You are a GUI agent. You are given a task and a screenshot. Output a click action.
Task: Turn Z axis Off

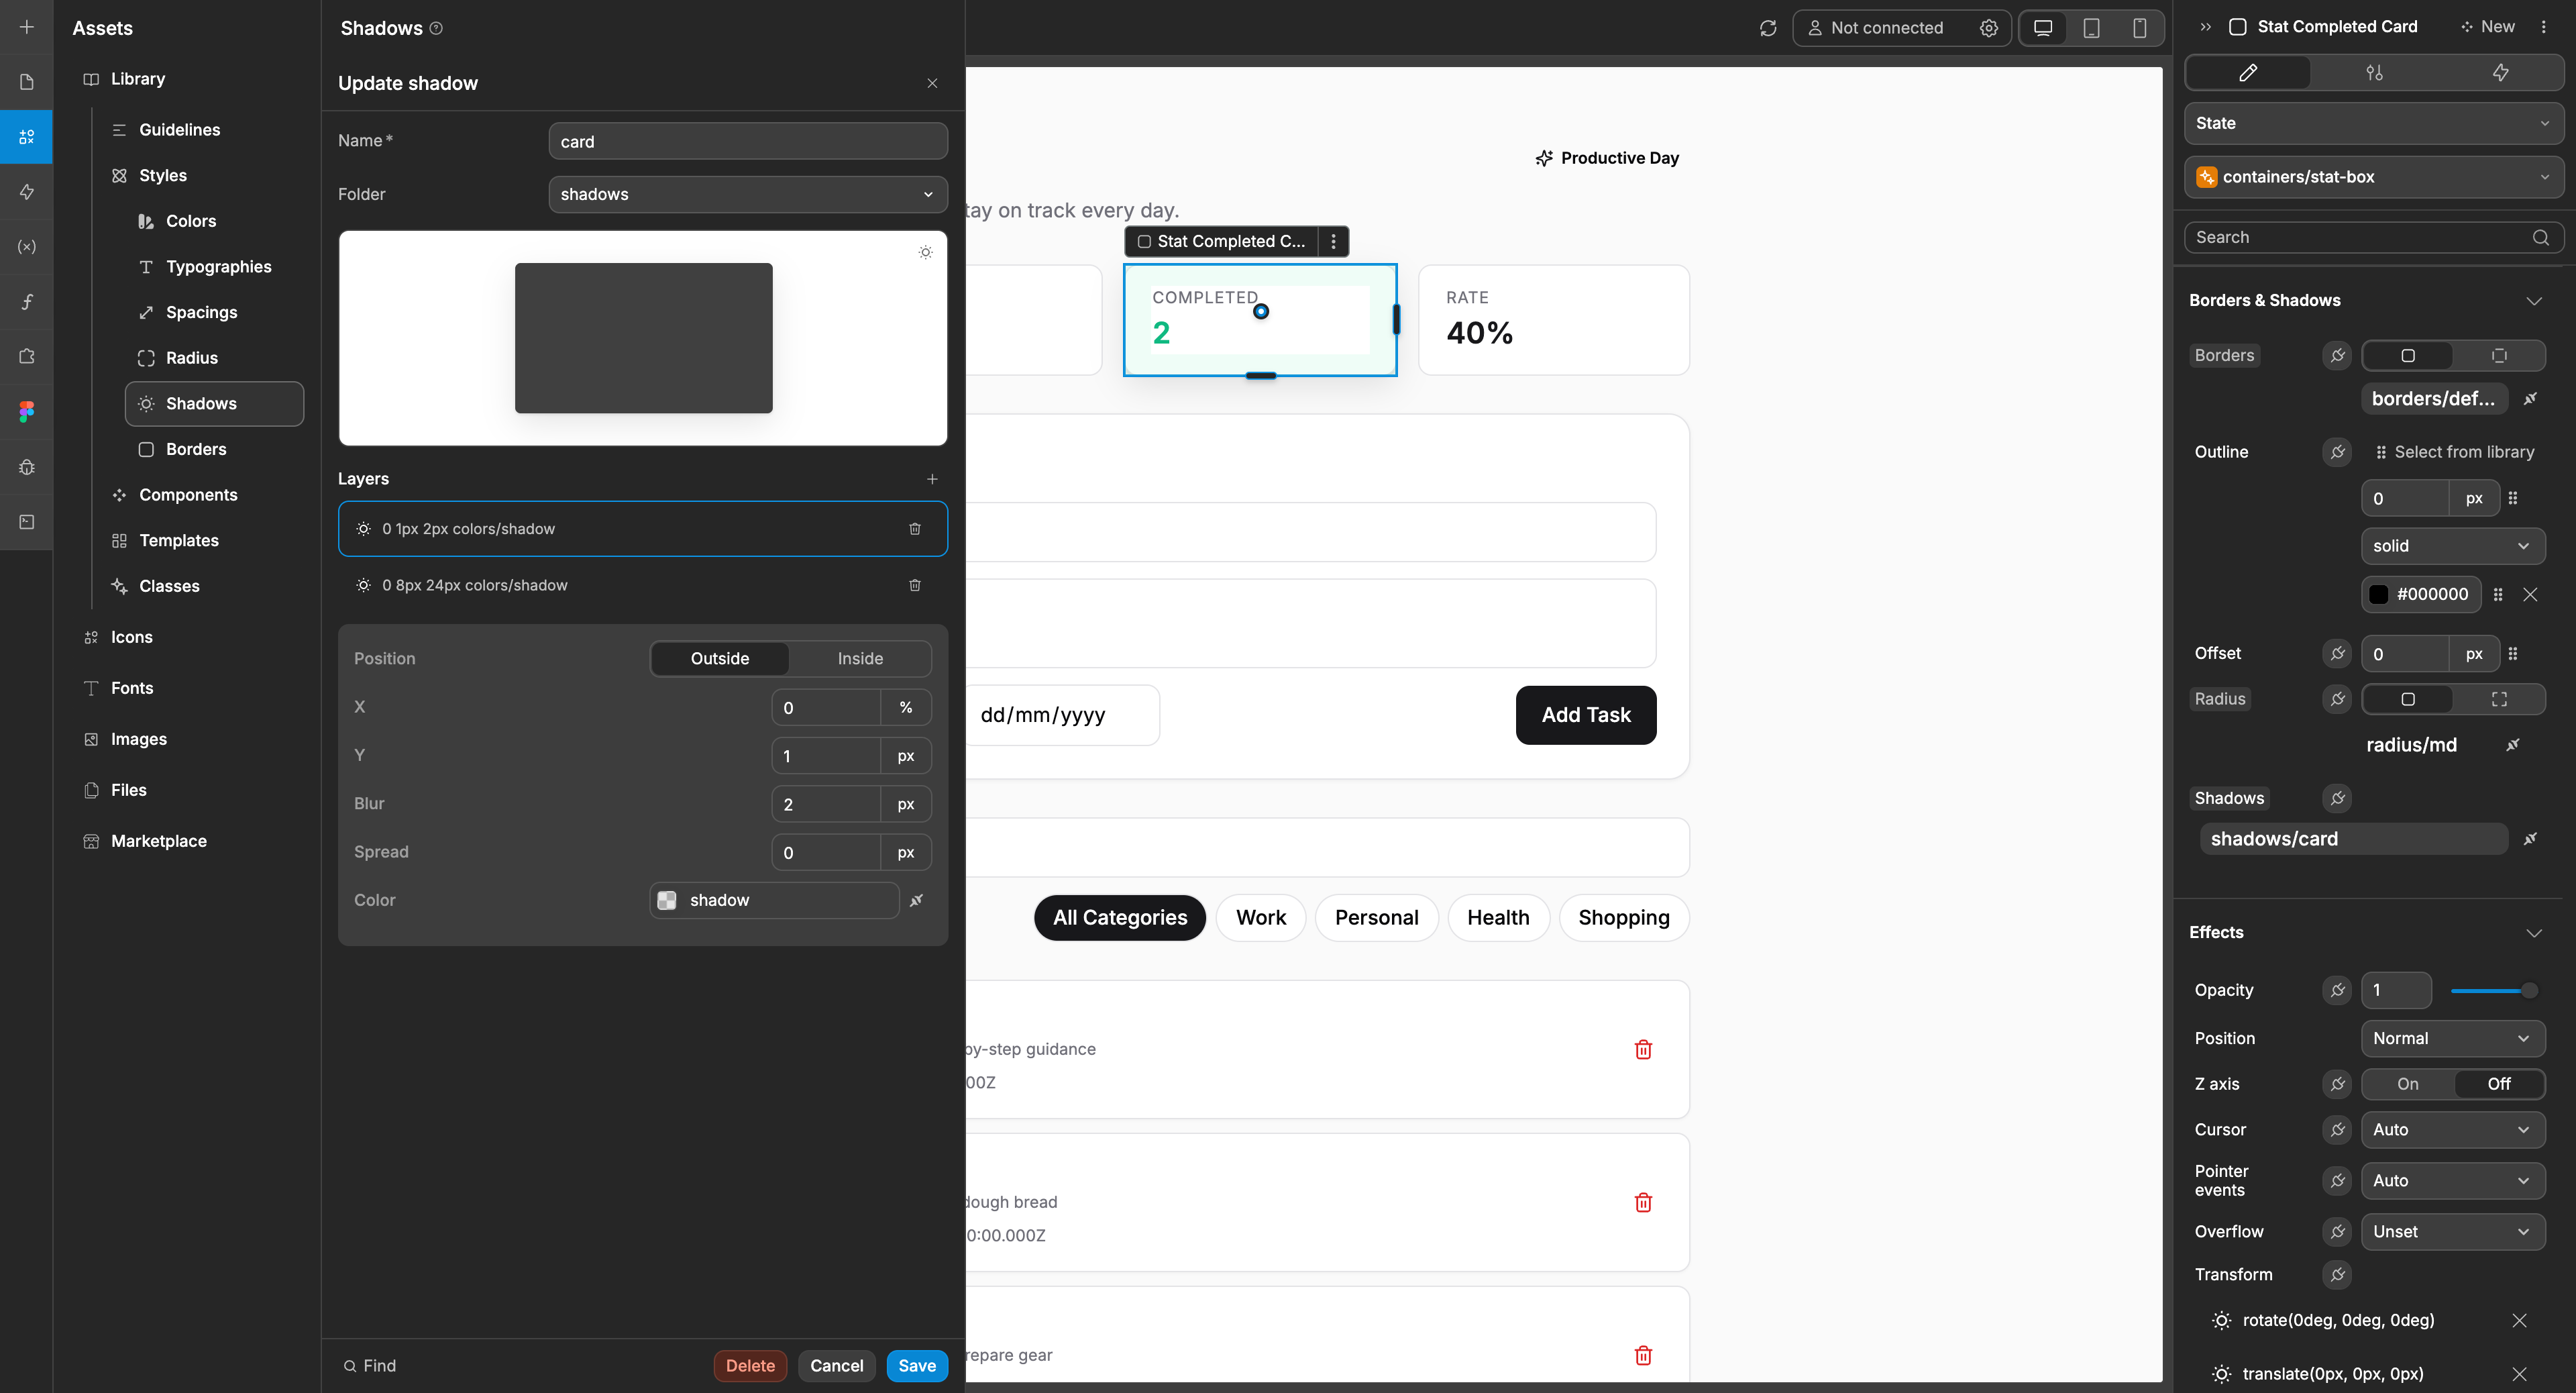2498,1084
